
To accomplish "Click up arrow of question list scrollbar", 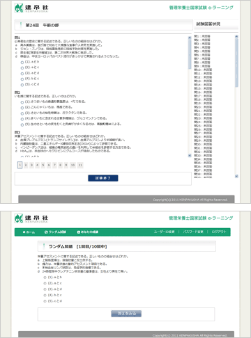I will coord(190,38).
